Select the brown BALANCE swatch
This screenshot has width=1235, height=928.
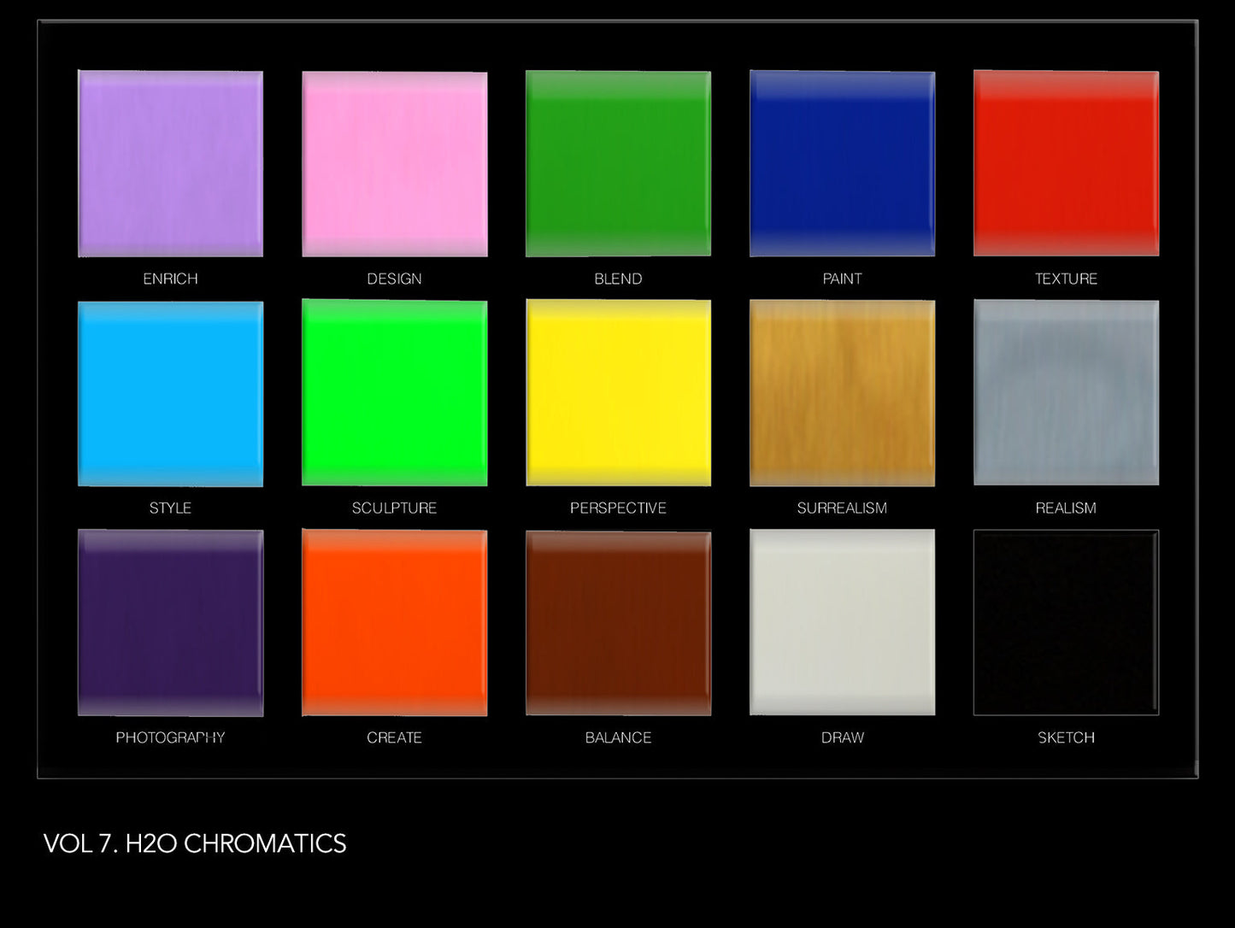(618, 622)
